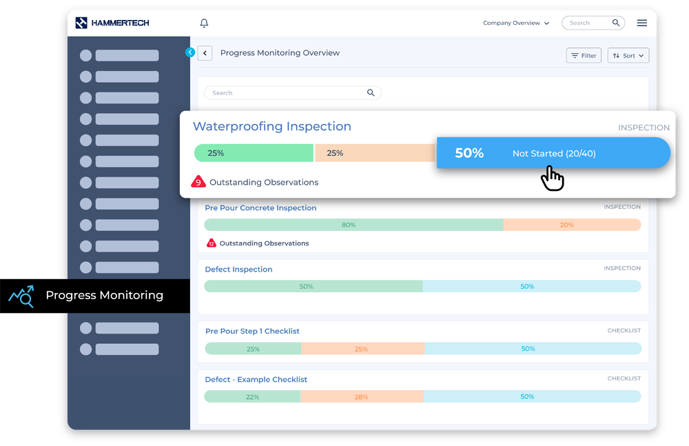Screen dimensions: 689x446
Task: Open the Defect Inspection item
Action: point(238,270)
